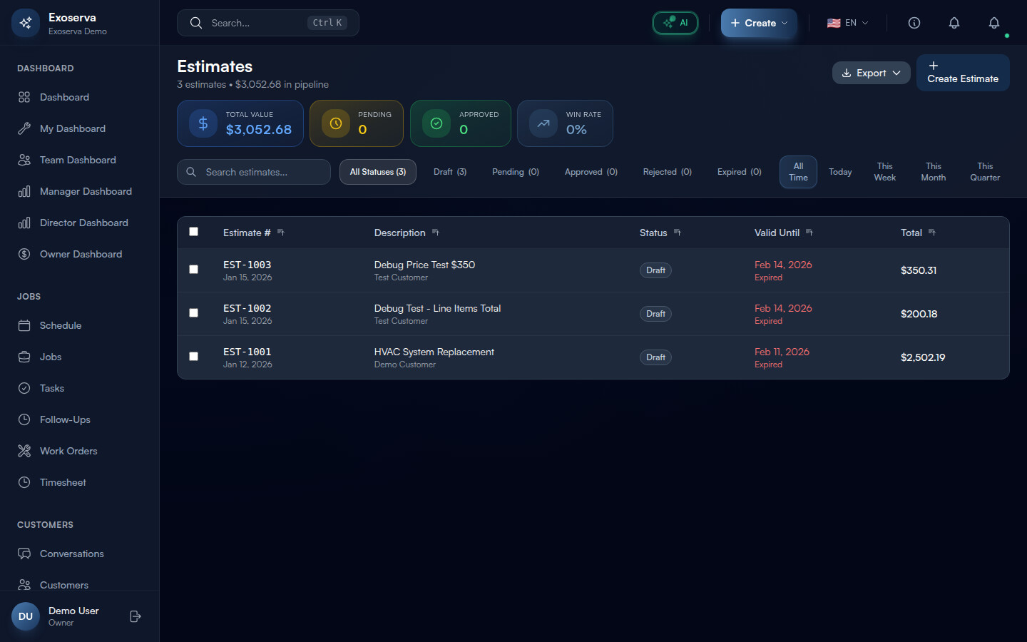Open the info help icon in header

(x=914, y=23)
